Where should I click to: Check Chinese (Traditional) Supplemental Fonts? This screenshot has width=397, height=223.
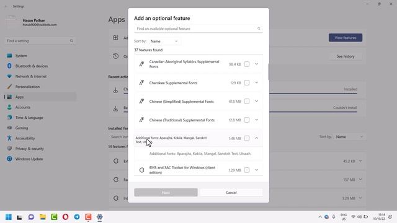pos(247,120)
